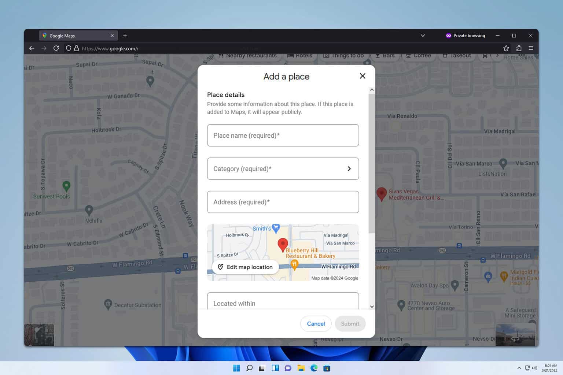Image resolution: width=563 pixels, height=375 pixels.
Task: Click the Coffee chip
Action: [418, 56]
